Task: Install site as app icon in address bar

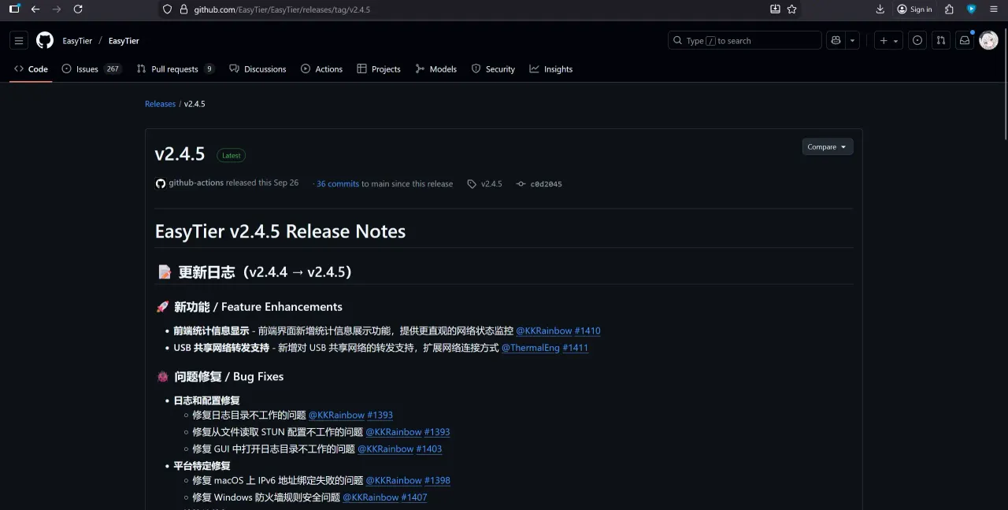Action: (775, 9)
